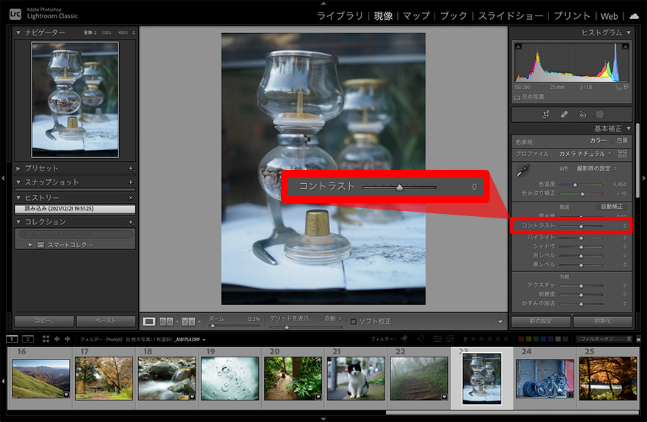Click the cloud sync icon
The image size is (647, 422).
pos(634,15)
